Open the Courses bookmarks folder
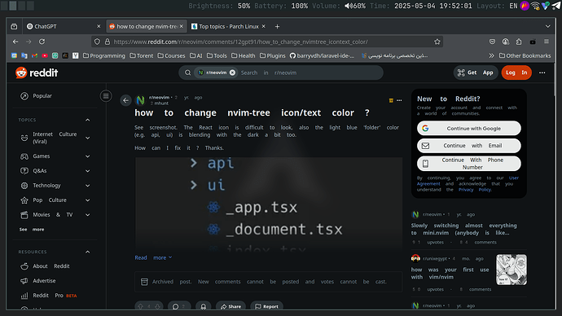The image size is (562, 316). [x=171, y=55]
